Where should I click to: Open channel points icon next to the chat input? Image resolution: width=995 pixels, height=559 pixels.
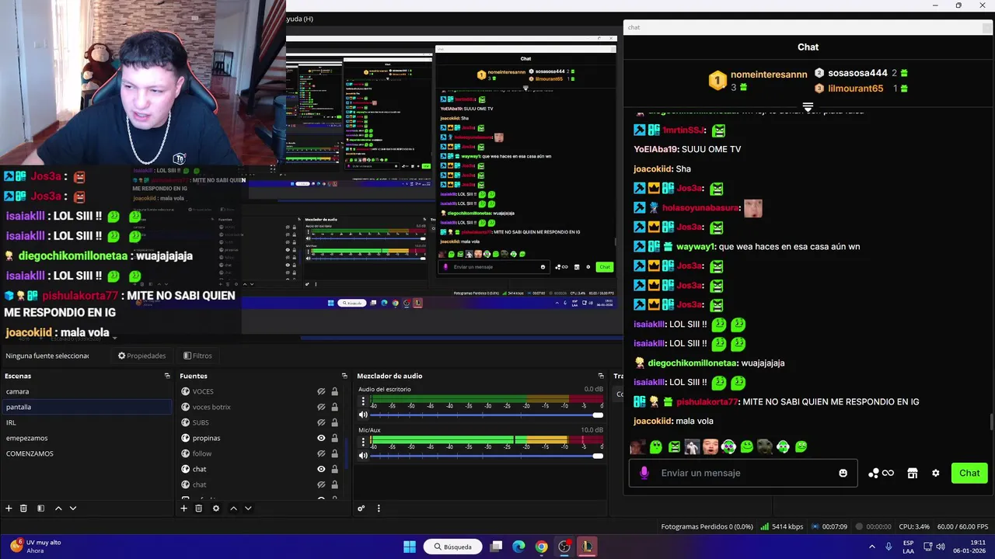[x=881, y=473]
